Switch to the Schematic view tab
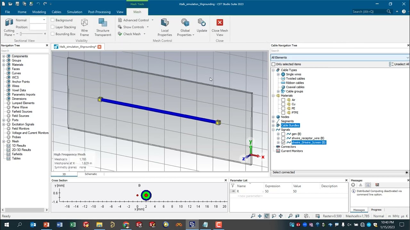 91,174
